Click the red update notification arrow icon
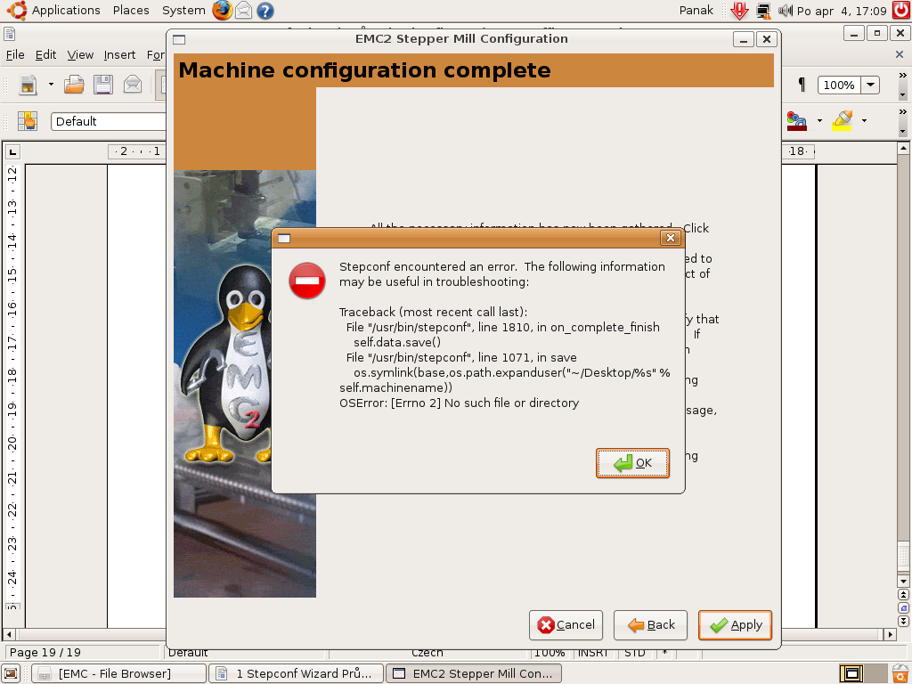The height and width of the screenshot is (684, 912). (x=739, y=11)
